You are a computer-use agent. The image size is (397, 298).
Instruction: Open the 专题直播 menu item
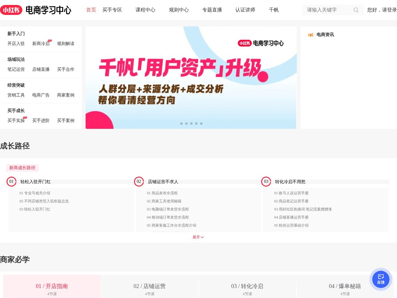point(212,10)
